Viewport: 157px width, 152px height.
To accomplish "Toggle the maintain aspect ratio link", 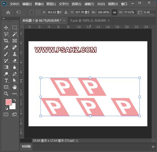I will (x=115, y=12).
